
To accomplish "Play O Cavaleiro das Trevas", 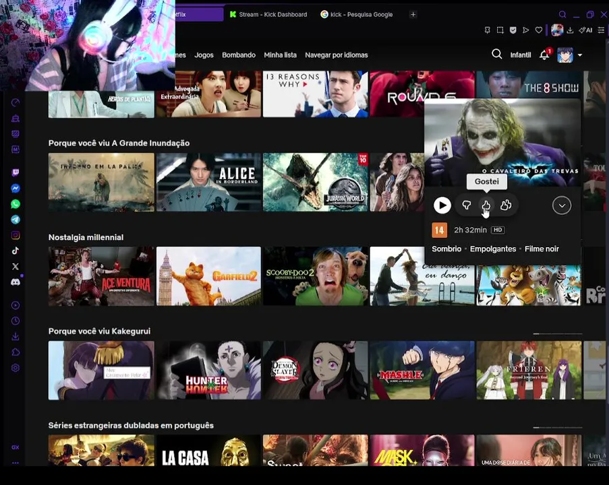I will 442,205.
